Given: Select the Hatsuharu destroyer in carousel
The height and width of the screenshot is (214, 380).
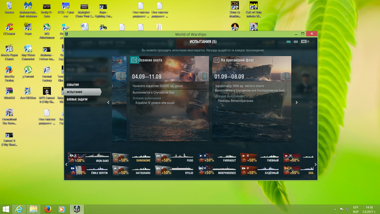Looking at the screenshot, I should [x=132, y=170].
